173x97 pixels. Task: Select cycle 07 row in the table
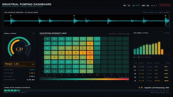(152, 70)
